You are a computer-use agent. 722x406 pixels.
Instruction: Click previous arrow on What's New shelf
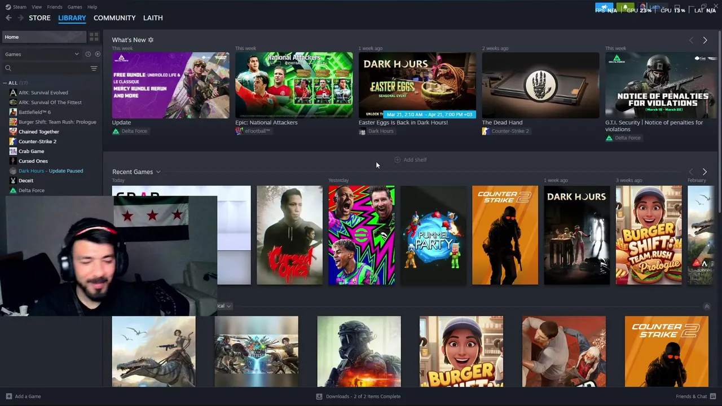point(691,40)
